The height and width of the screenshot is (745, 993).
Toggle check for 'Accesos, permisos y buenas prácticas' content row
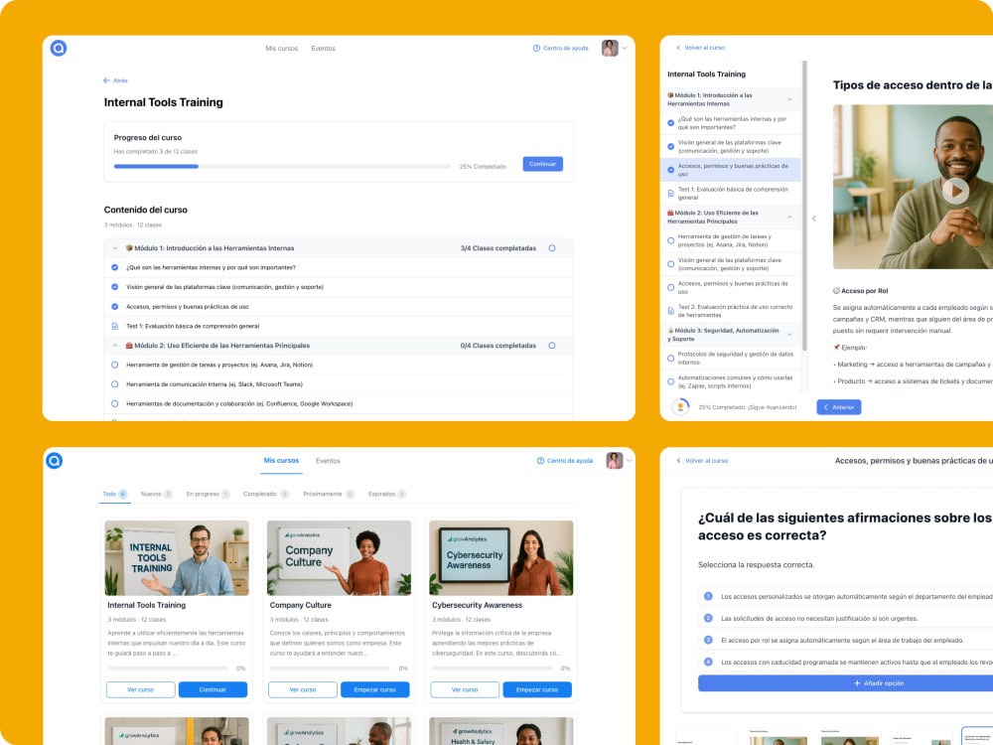pyautogui.click(x=114, y=307)
